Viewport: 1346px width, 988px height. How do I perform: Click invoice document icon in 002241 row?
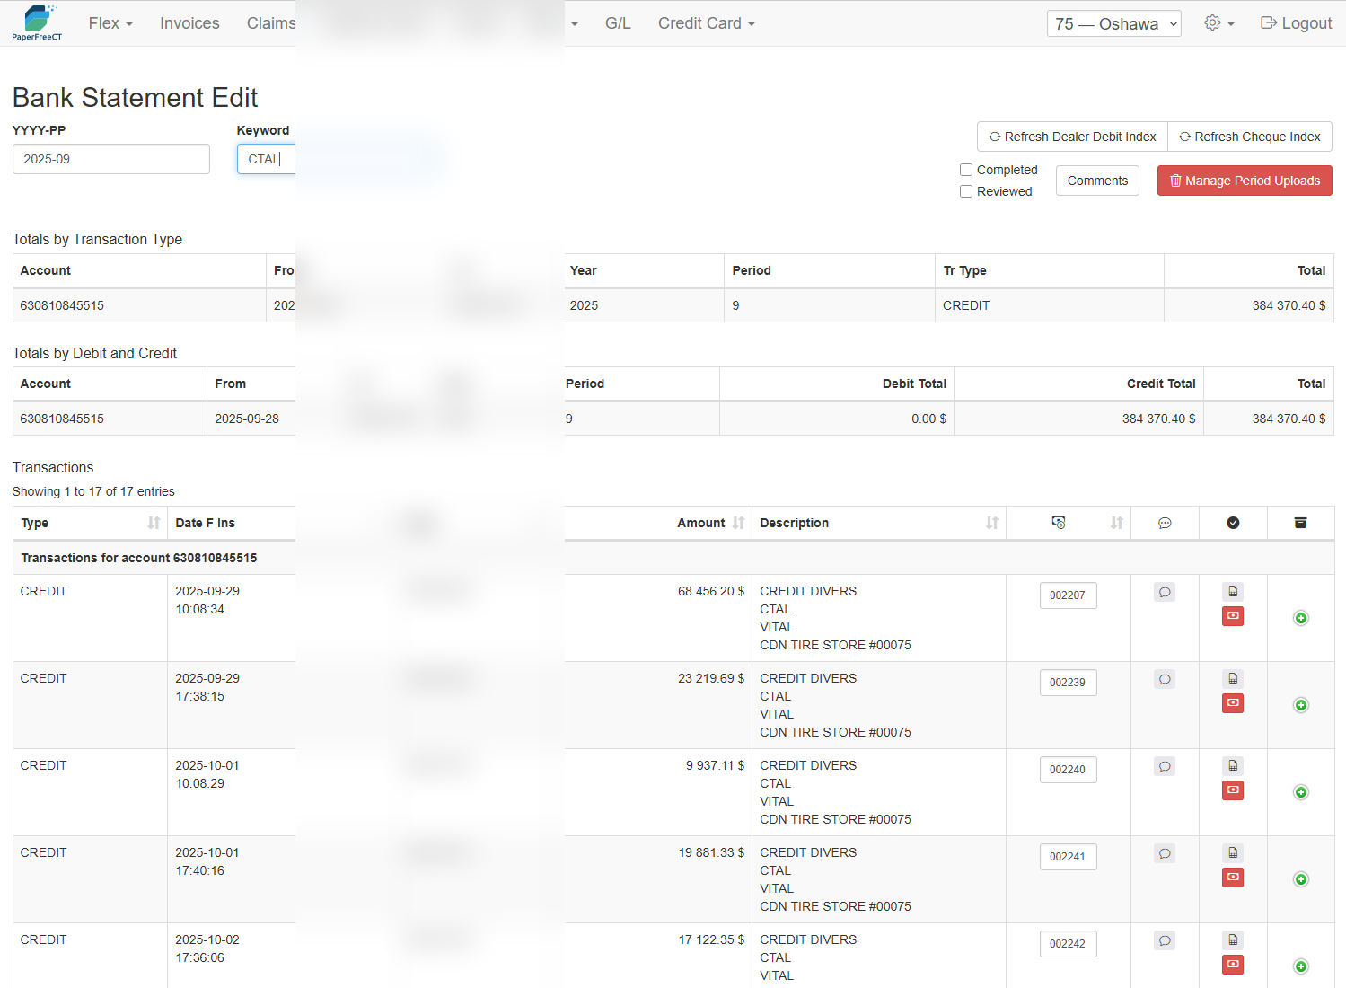[1233, 853]
